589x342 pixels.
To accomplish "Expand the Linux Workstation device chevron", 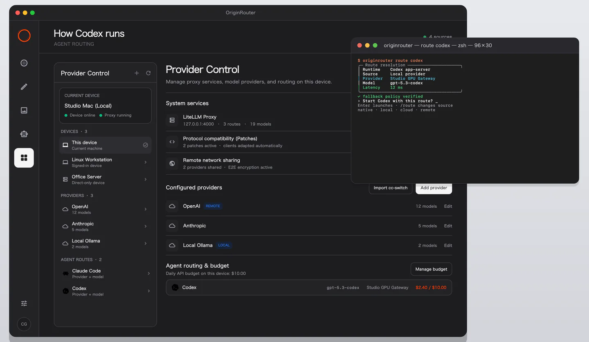I will (146, 162).
